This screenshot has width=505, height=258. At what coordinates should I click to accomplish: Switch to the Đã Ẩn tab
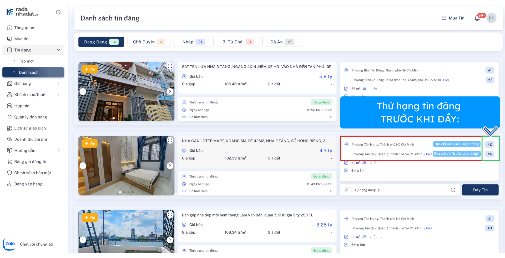tap(282, 42)
